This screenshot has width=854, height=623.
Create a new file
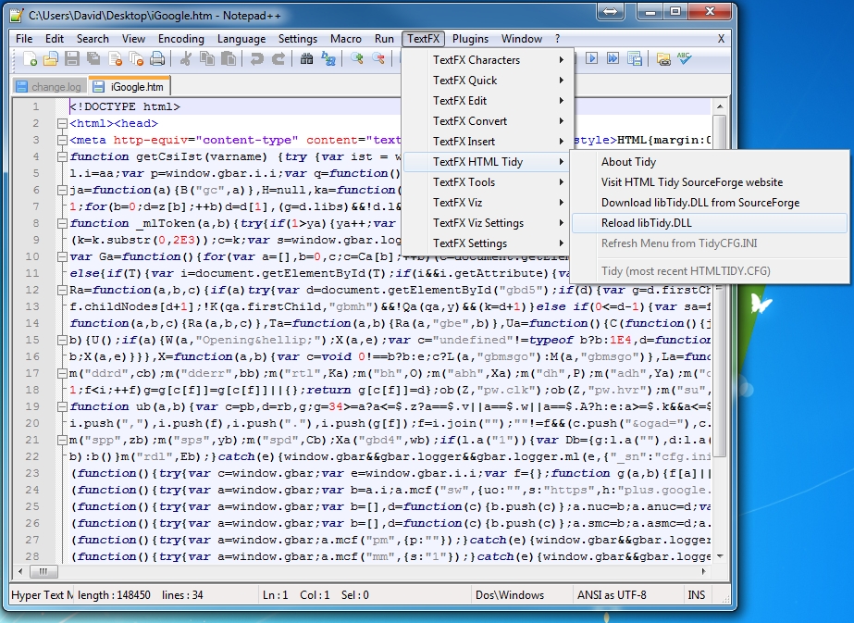31,58
